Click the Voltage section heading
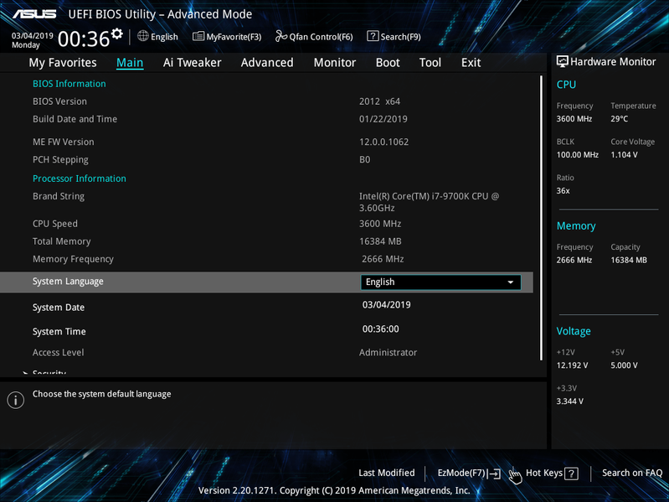This screenshot has width=669, height=502. click(x=574, y=331)
